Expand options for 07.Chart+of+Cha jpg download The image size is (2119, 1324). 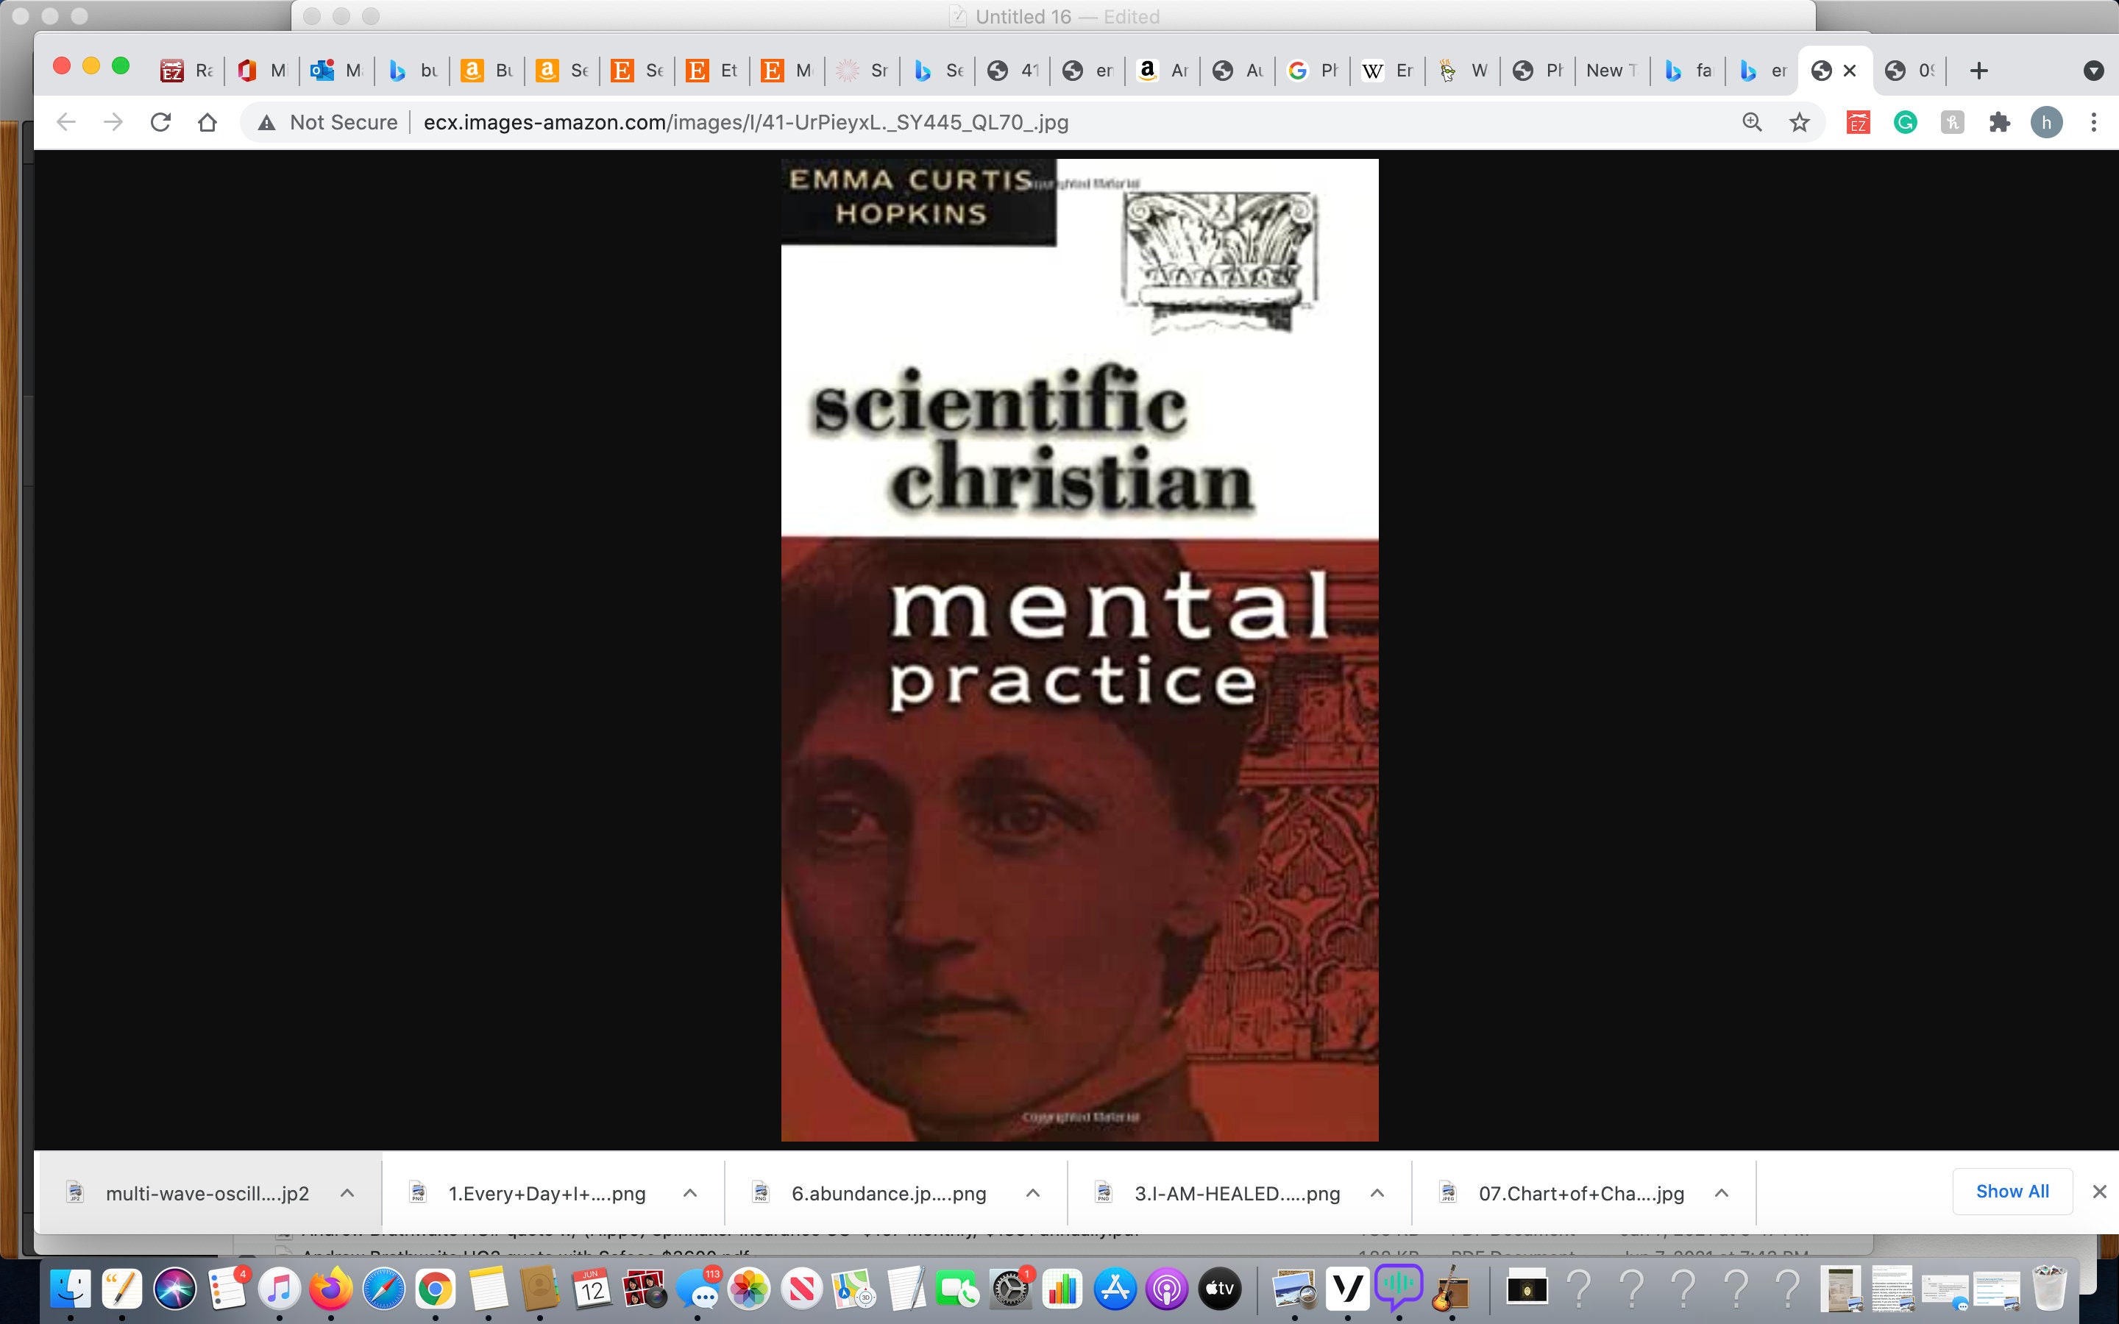click(1722, 1192)
